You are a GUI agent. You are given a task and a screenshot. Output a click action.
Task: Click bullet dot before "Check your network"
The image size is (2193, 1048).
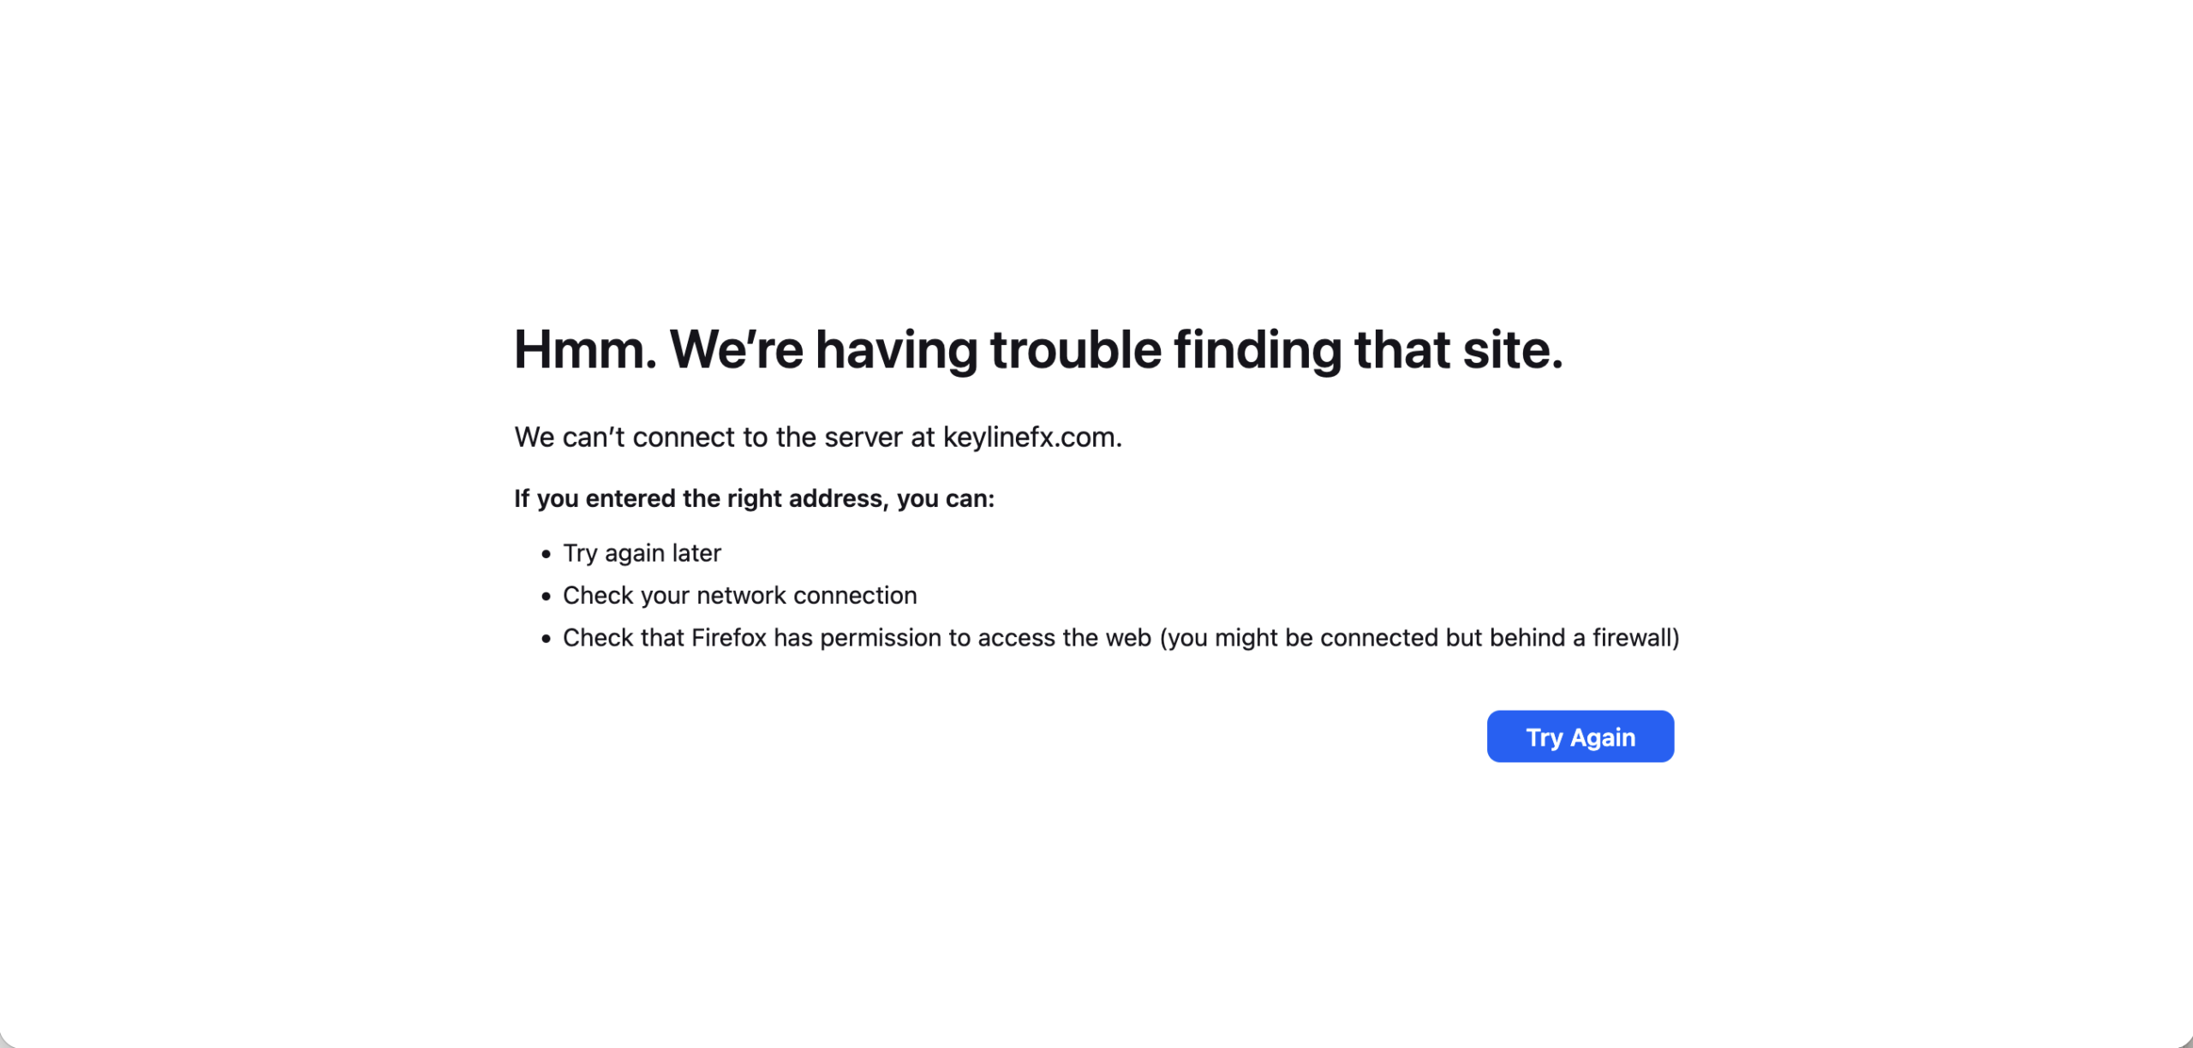point(547,597)
